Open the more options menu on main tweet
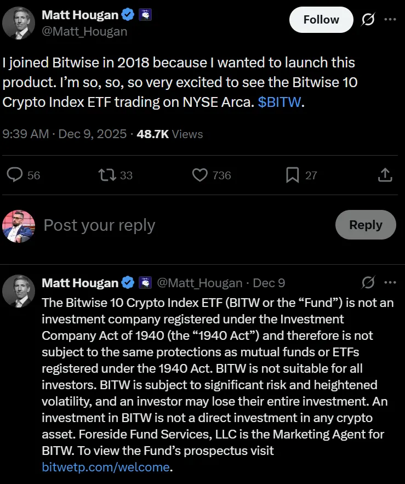Screen dimensions: 405x484 (x=390, y=20)
